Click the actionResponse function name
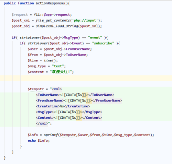The image size is (172, 164). 50,3
